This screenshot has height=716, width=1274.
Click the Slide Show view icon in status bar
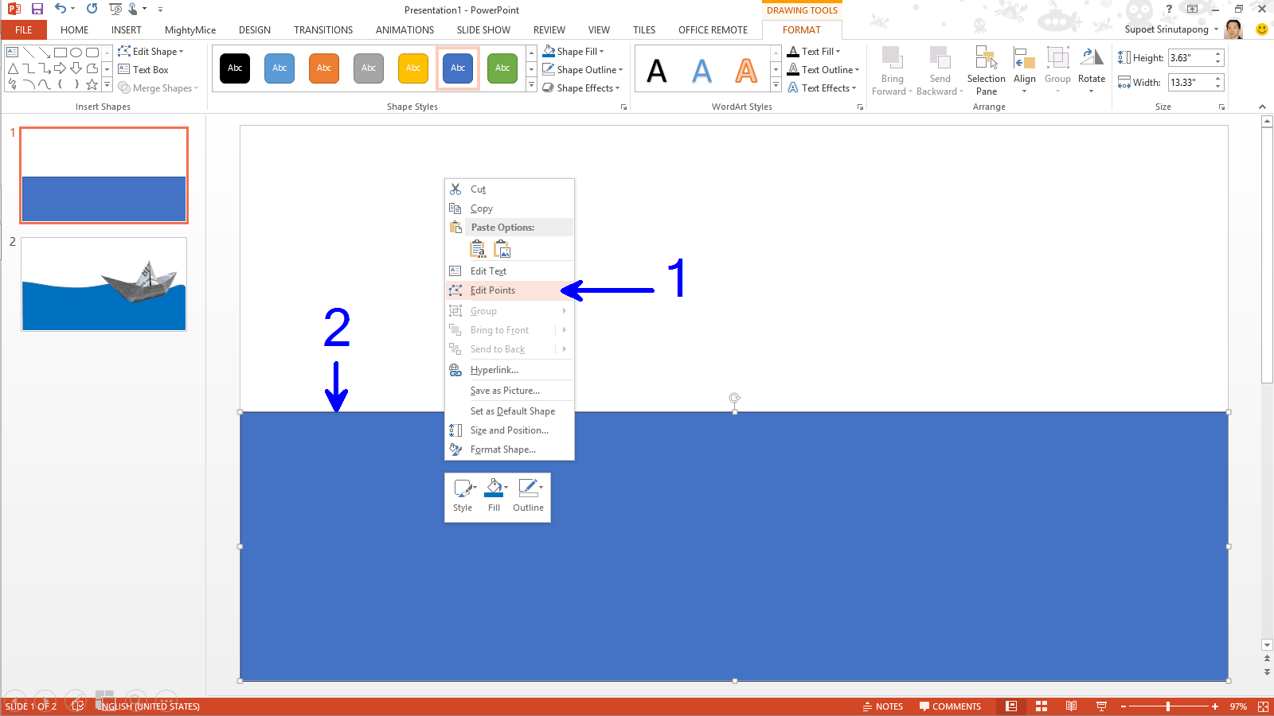click(x=1102, y=706)
